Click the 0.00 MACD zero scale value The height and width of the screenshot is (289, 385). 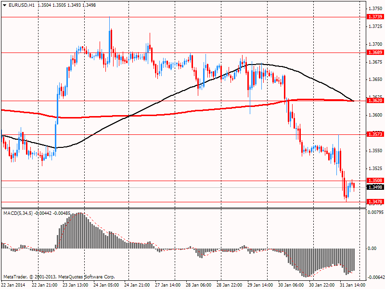372,249
